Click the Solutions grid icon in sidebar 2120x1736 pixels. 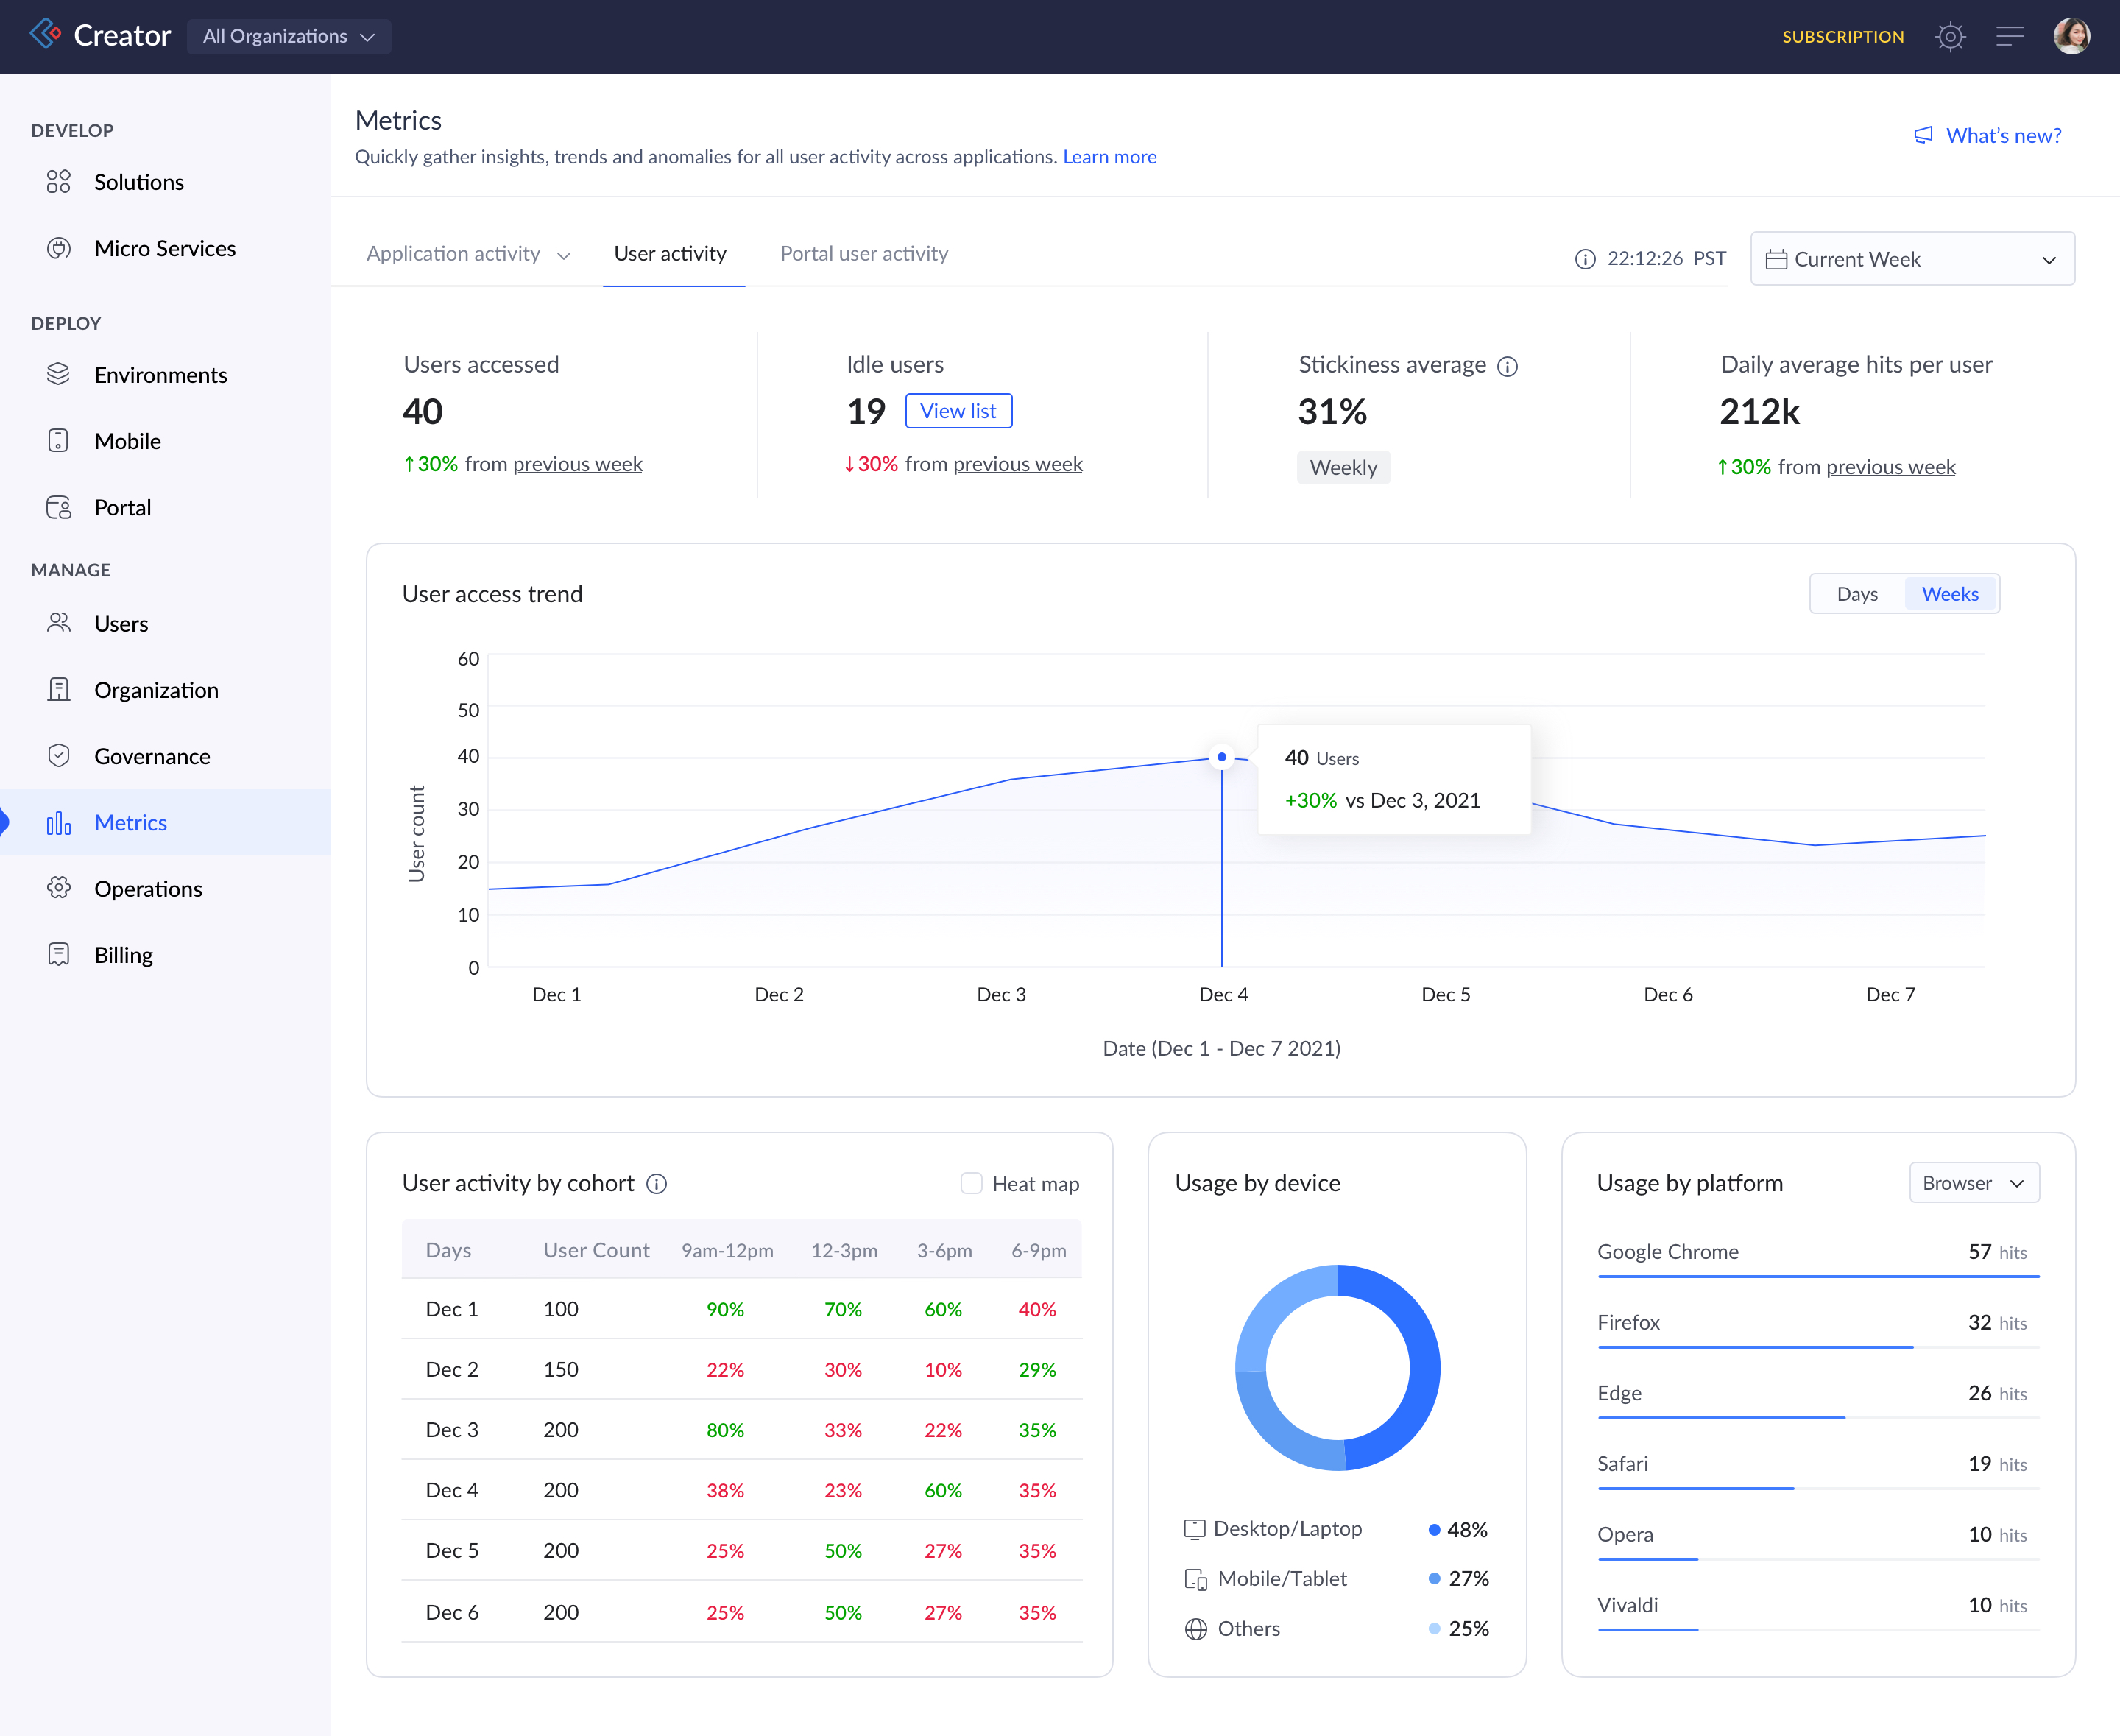click(59, 182)
